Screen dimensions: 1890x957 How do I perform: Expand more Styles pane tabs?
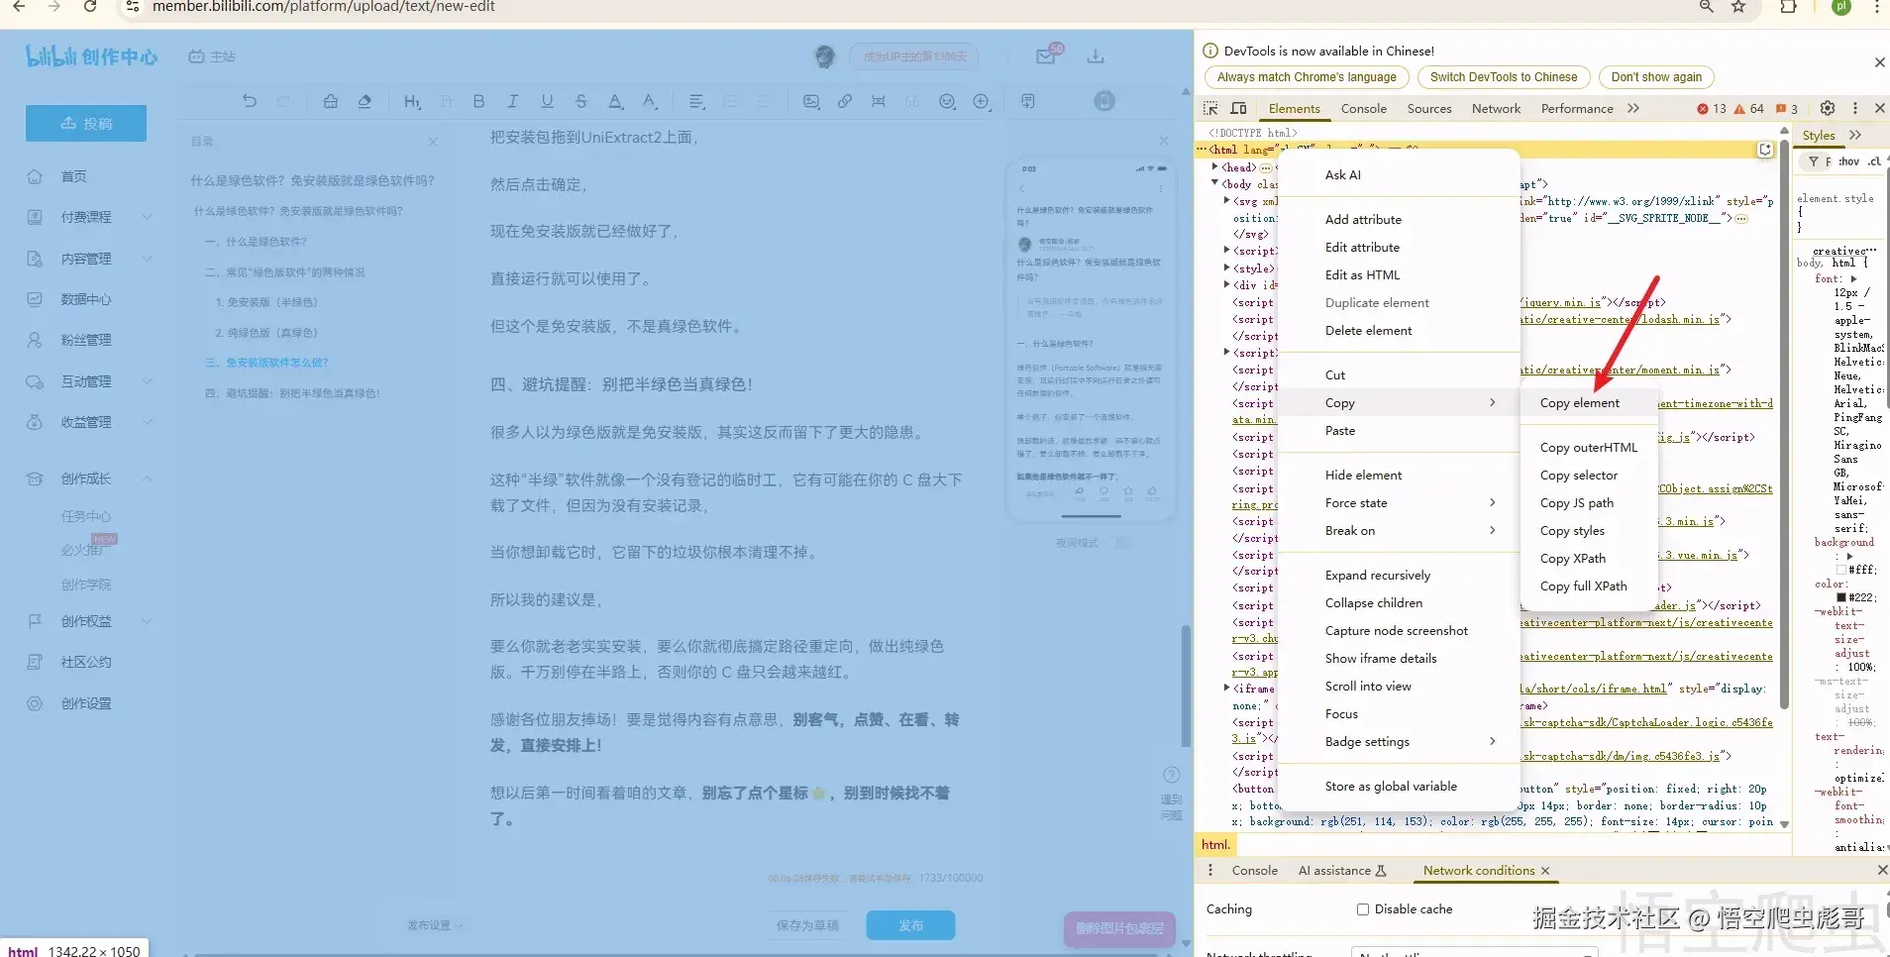[x=1855, y=136]
